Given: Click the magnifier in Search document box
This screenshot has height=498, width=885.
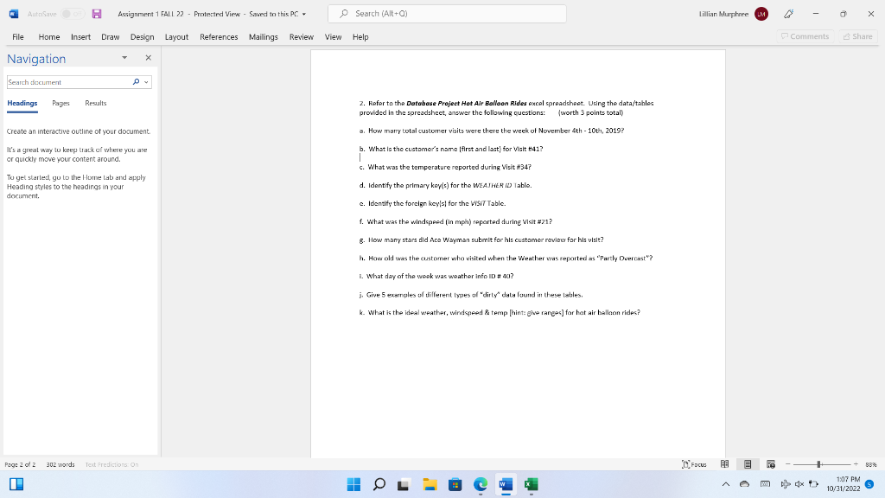Looking at the screenshot, I should 136,82.
